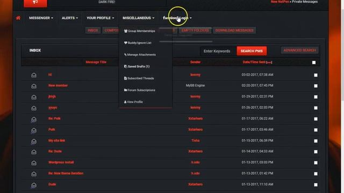The width and height of the screenshot is (344, 193).
Task: Choose View Profile in the dropdown
Action: pyautogui.click(x=133, y=102)
